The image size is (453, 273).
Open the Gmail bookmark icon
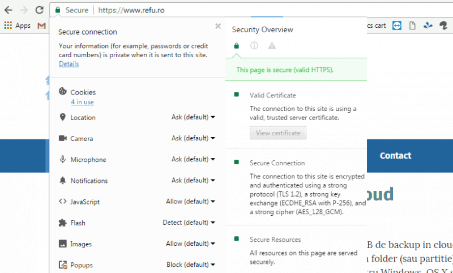click(x=41, y=25)
